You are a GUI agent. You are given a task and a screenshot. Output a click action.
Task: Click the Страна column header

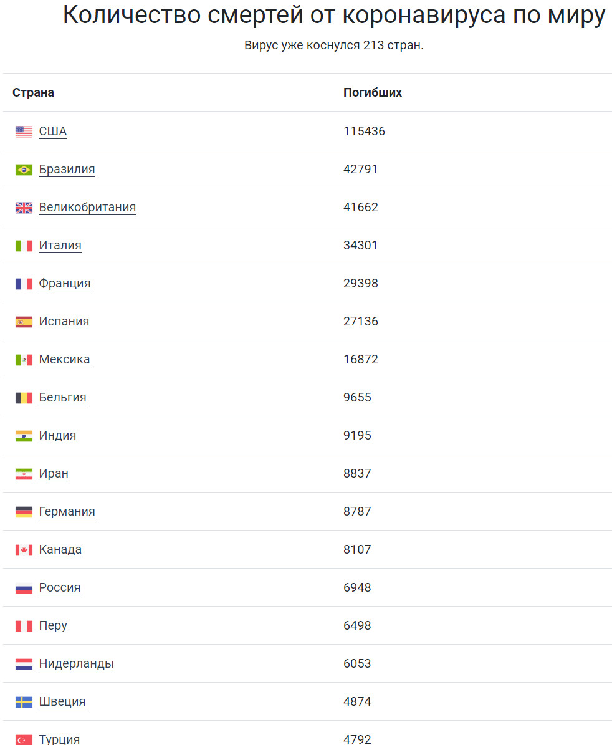tap(33, 93)
